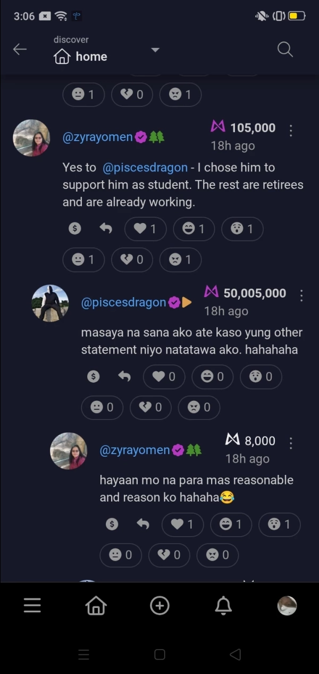Open options for the 105,000 comment
The width and height of the screenshot is (319, 674).
click(x=291, y=130)
